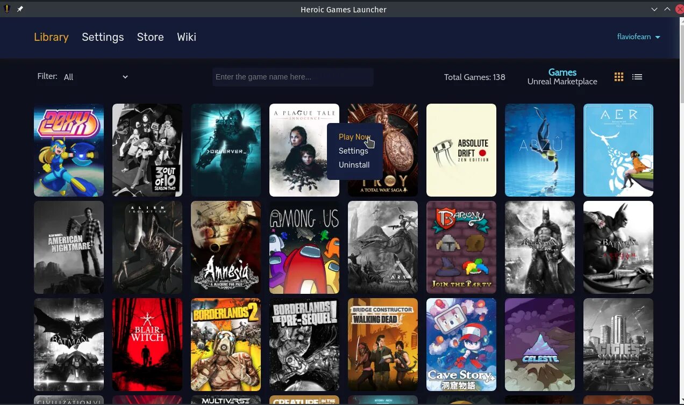Open the AER game cover
The width and height of the screenshot is (684, 405).
tap(618, 150)
